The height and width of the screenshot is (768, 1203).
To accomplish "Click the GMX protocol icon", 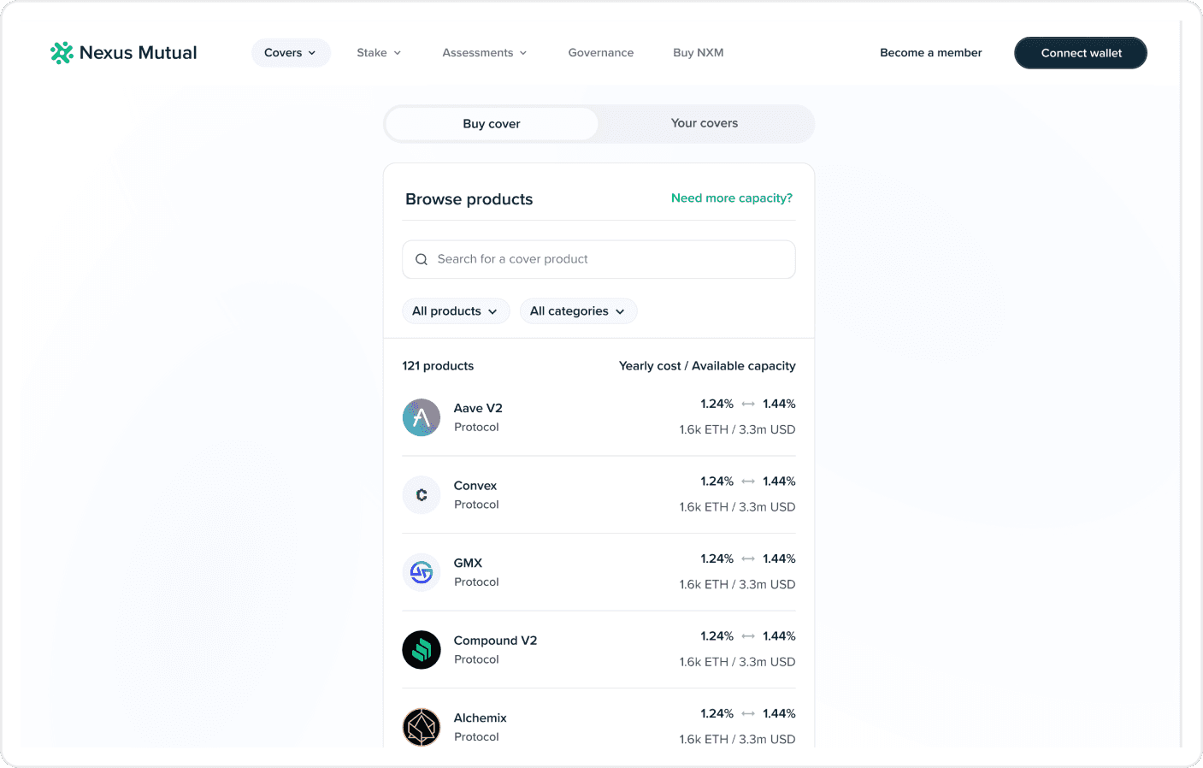I will pyautogui.click(x=422, y=572).
